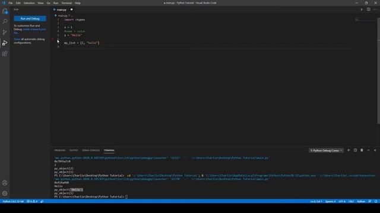Image resolution: width=380 pixels, height=213 pixels.
Task: Open the Run and Debug view icon
Action: tap(5, 43)
